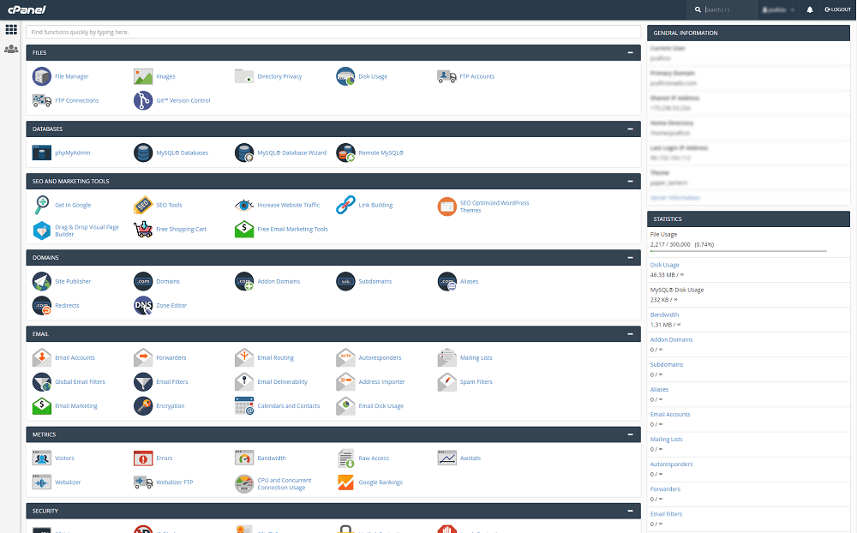This screenshot has width=857, height=533.
Task: Open the notifications bell icon
Action: tap(810, 9)
